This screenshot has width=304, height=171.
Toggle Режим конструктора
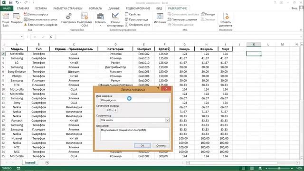point(115,20)
